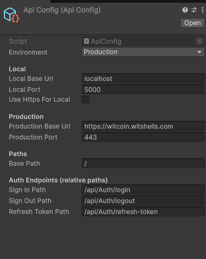
Task: Click the ApiConfig script file icon
Action: 87,41
